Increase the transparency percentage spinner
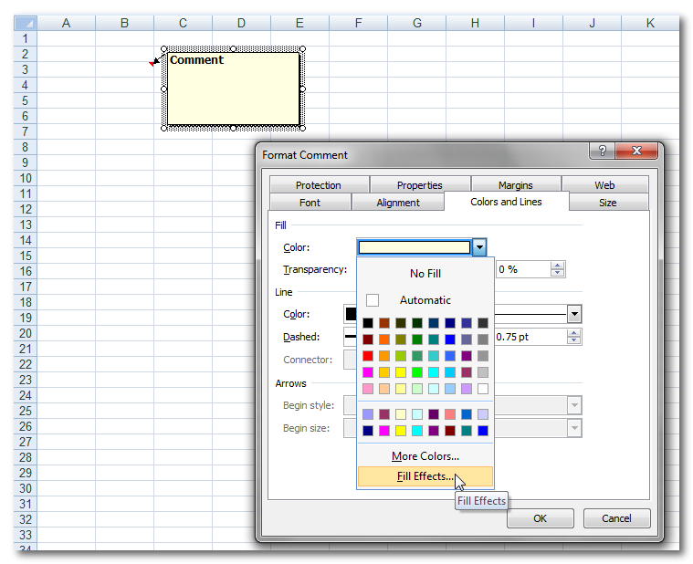 point(558,266)
